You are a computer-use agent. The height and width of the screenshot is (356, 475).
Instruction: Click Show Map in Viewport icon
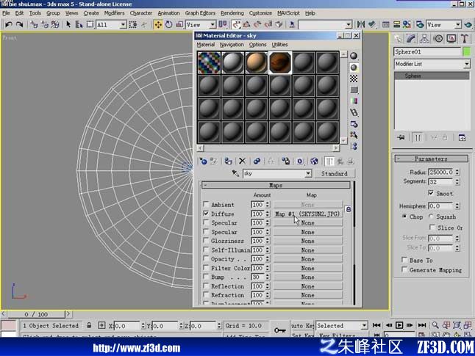tap(314, 161)
